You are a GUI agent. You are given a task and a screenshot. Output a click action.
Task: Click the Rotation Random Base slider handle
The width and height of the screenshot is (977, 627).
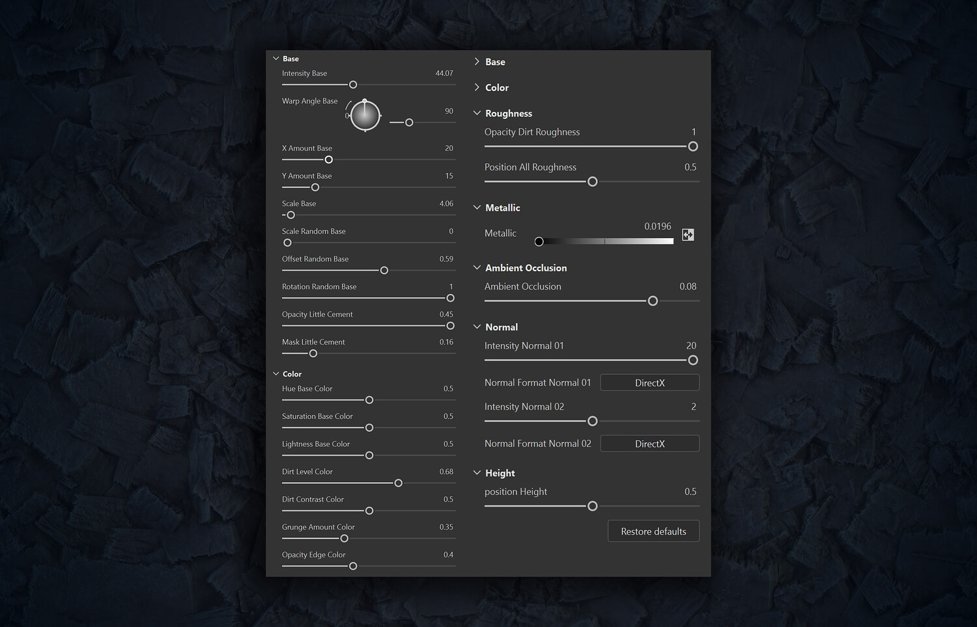pyautogui.click(x=450, y=298)
